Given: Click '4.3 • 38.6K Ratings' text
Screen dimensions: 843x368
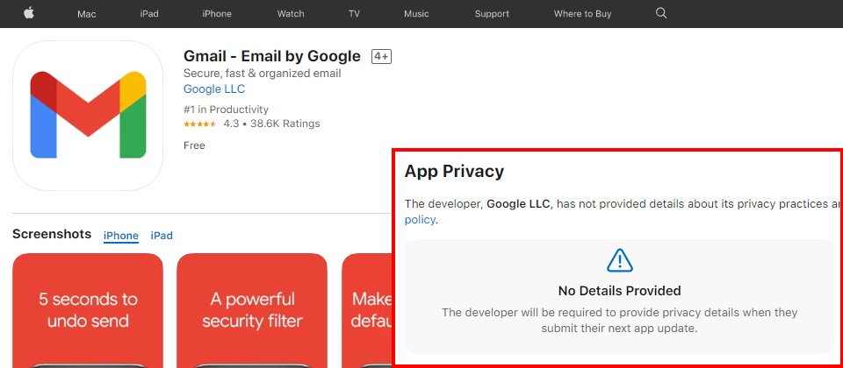Looking at the screenshot, I should (271, 124).
